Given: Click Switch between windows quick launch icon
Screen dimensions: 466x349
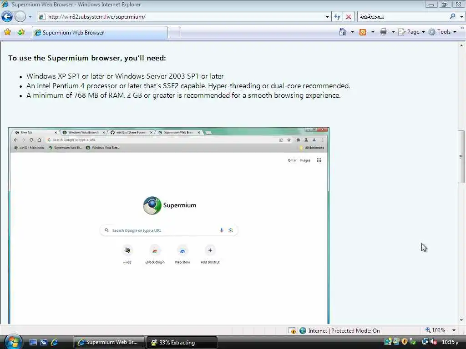Looking at the screenshot, I should (x=44, y=342).
